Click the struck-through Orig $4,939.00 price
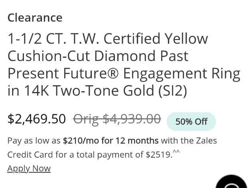This screenshot has height=188, width=249. click(x=117, y=119)
